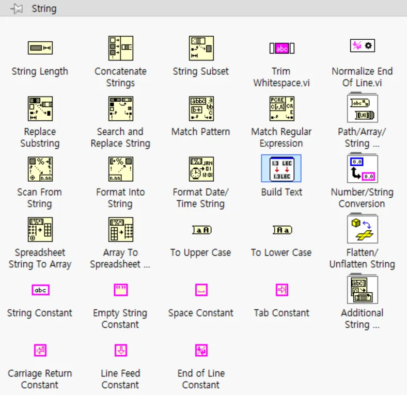Screen dimensions: 407x395
Task: Pick the highlighted Build Text Express VI
Action: [x=281, y=168]
